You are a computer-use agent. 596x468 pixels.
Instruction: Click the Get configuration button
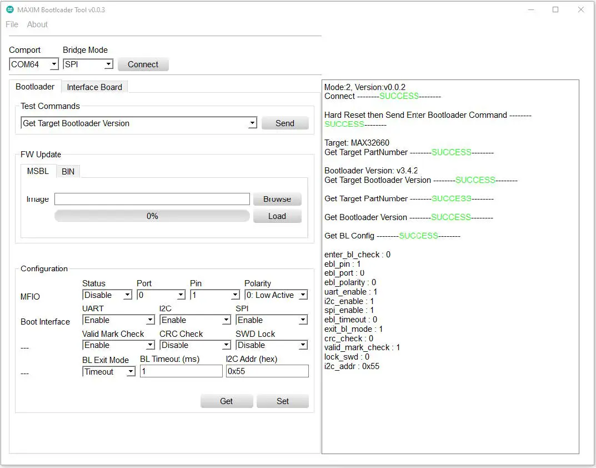coord(227,401)
